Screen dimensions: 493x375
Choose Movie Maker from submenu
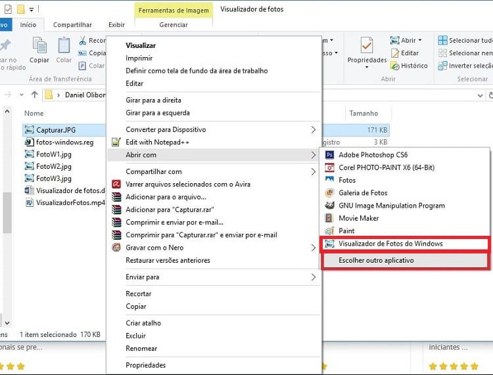coord(404,218)
